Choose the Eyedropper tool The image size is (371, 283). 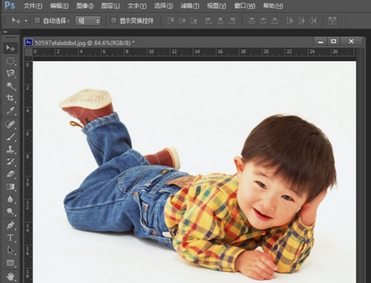(11, 111)
